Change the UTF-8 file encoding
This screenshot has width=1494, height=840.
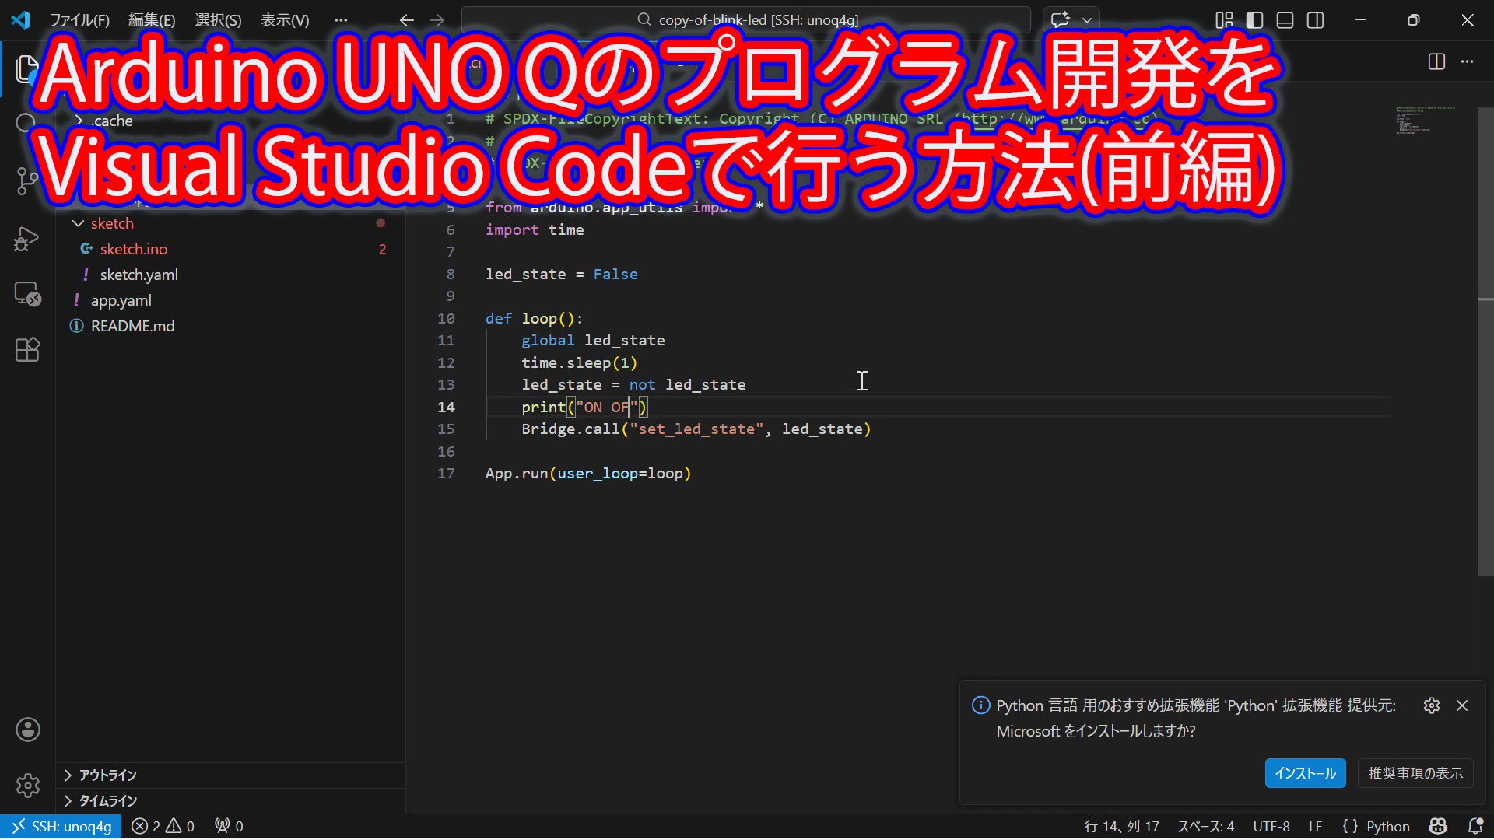click(1271, 826)
